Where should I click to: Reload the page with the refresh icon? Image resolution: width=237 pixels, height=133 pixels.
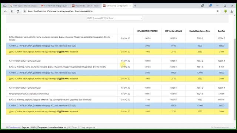18,11
